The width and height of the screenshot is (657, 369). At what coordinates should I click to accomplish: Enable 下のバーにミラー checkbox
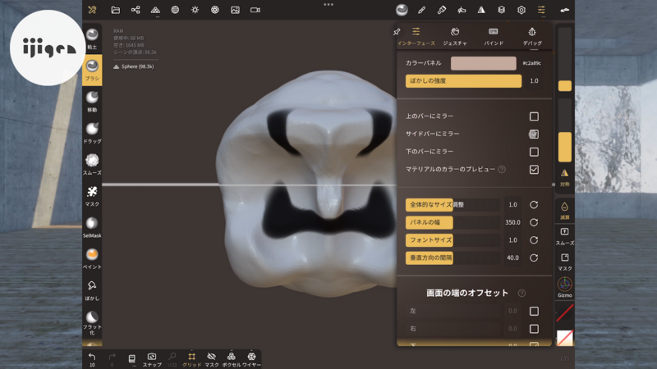coord(534,152)
